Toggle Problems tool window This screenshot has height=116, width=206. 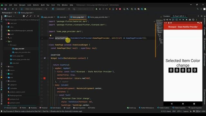click(33, 108)
